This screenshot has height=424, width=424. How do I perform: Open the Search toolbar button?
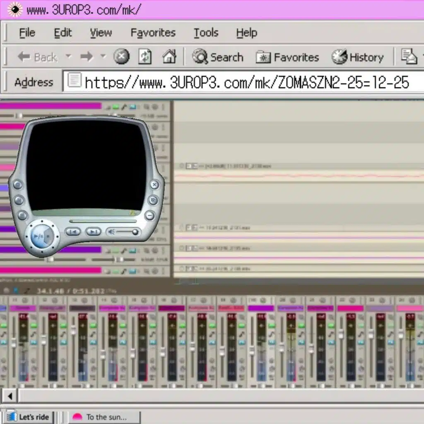tap(218, 57)
